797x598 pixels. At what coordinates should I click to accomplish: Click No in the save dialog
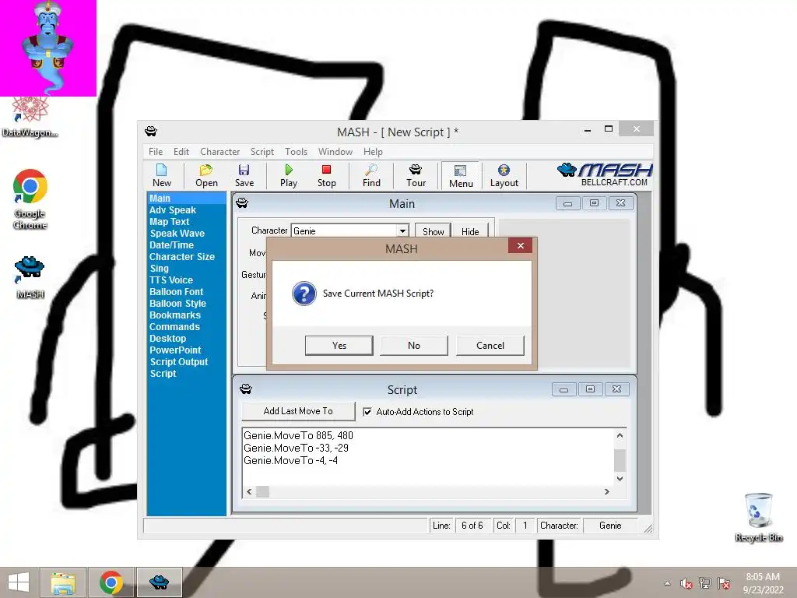point(414,345)
